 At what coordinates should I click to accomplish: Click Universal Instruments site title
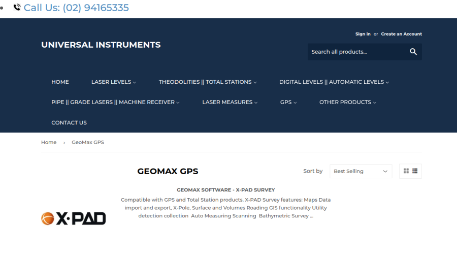pos(101,45)
